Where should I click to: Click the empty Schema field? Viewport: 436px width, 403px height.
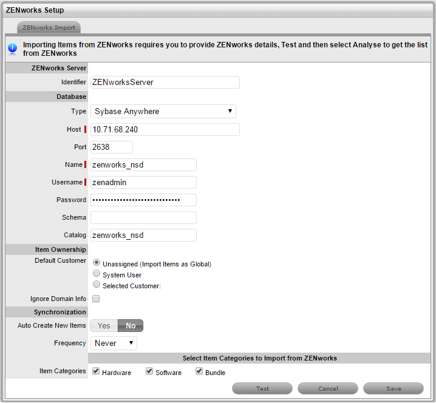[x=143, y=217]
